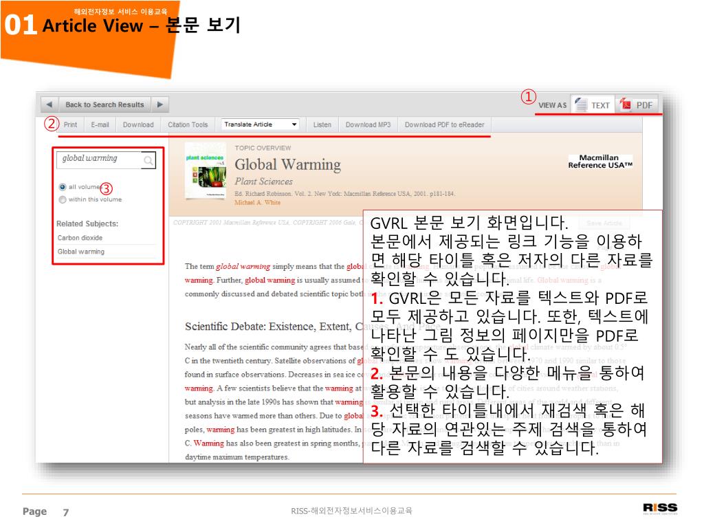
Task: Click the PDF view icon
Action: 626,104
